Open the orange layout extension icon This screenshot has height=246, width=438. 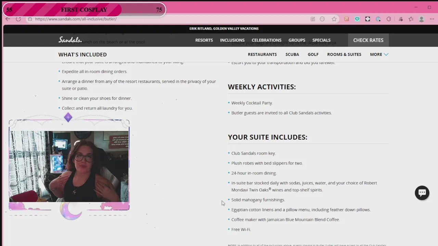pos(347,19)
